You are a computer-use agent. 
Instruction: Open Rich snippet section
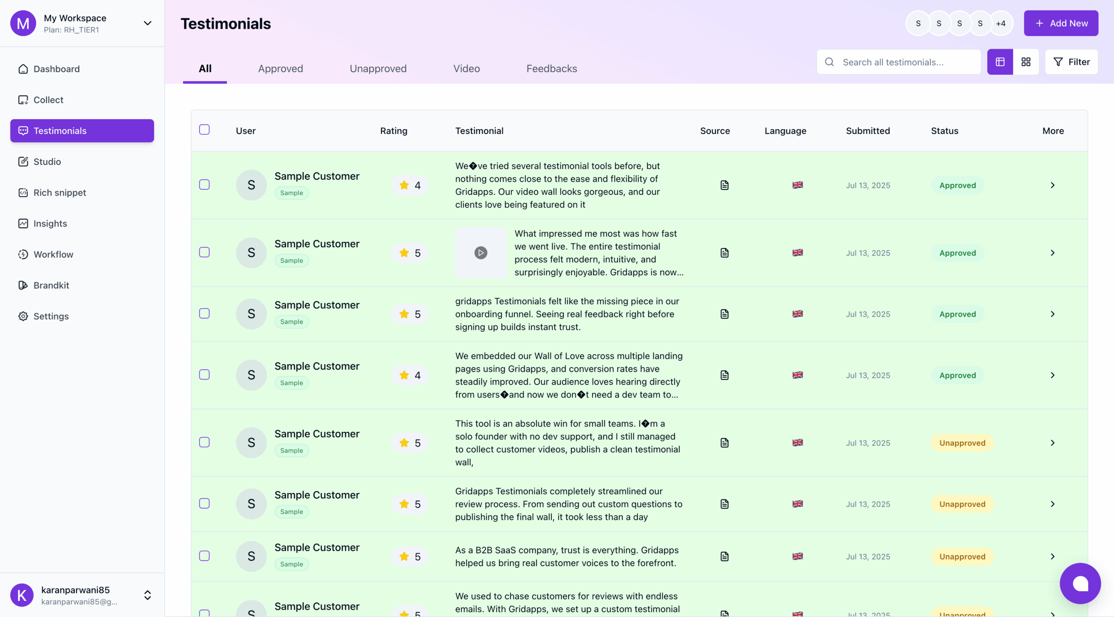point(82,192)
